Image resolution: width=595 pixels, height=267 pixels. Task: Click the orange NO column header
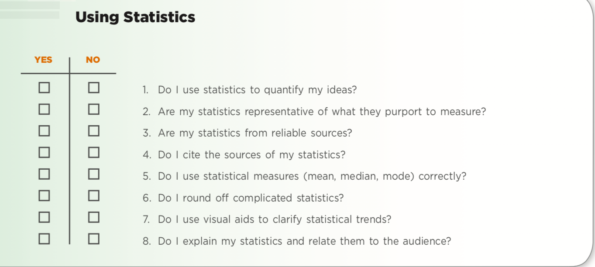click(93, 60)
